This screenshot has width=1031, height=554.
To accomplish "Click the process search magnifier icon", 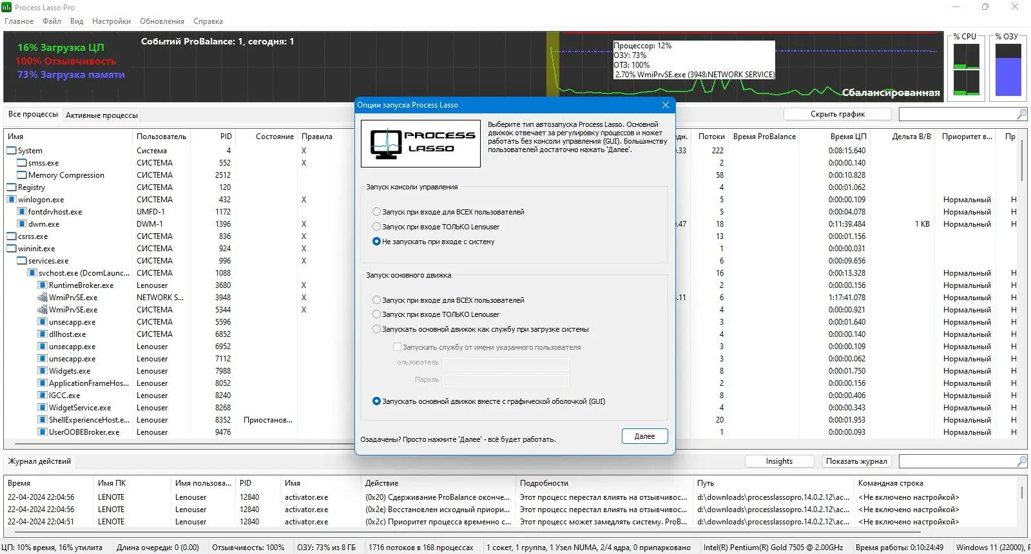I will click(1022, 114).
